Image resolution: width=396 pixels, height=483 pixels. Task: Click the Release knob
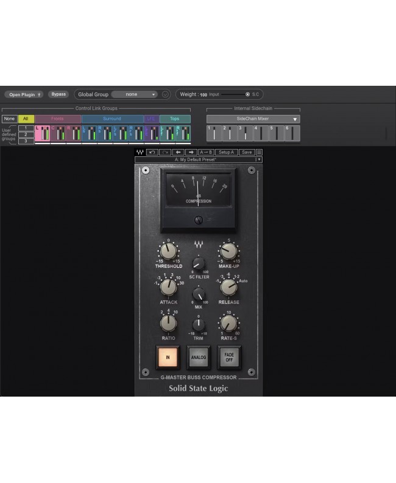coord(229,287)
